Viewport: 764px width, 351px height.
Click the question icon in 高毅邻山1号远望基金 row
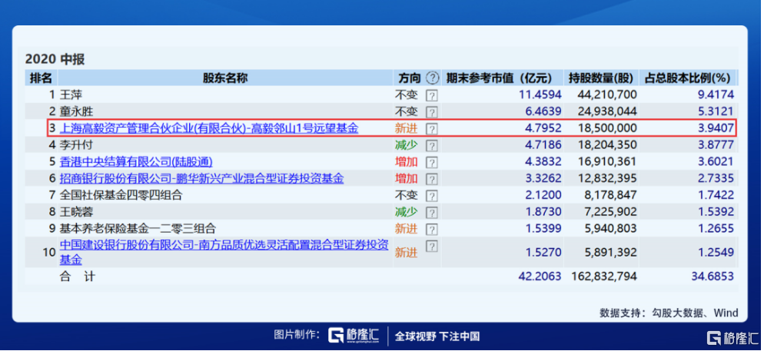[x=432, y=129]
